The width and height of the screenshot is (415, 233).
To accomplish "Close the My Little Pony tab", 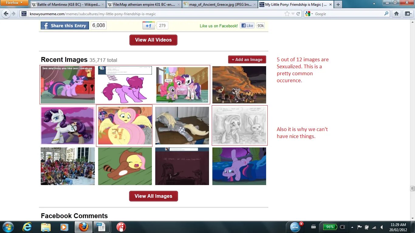I will coord(331,5).
